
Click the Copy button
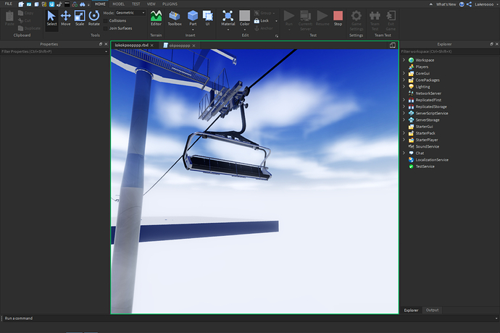coord(26,13)
